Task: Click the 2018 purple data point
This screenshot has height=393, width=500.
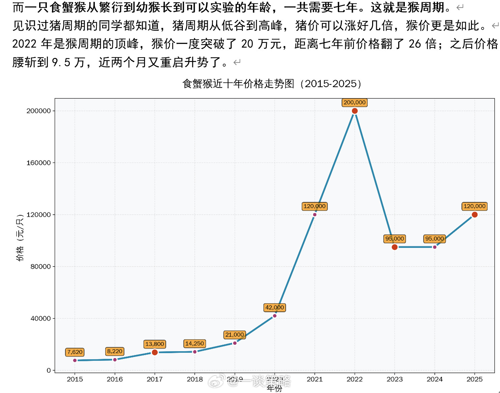Action: pos(195,352)
